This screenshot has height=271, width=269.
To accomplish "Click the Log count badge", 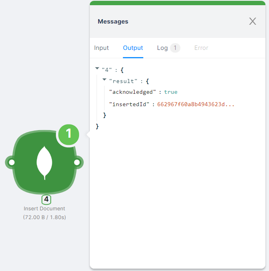I will [175, 48].
